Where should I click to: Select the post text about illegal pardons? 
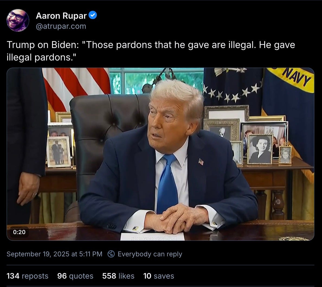tap(151, 51)
